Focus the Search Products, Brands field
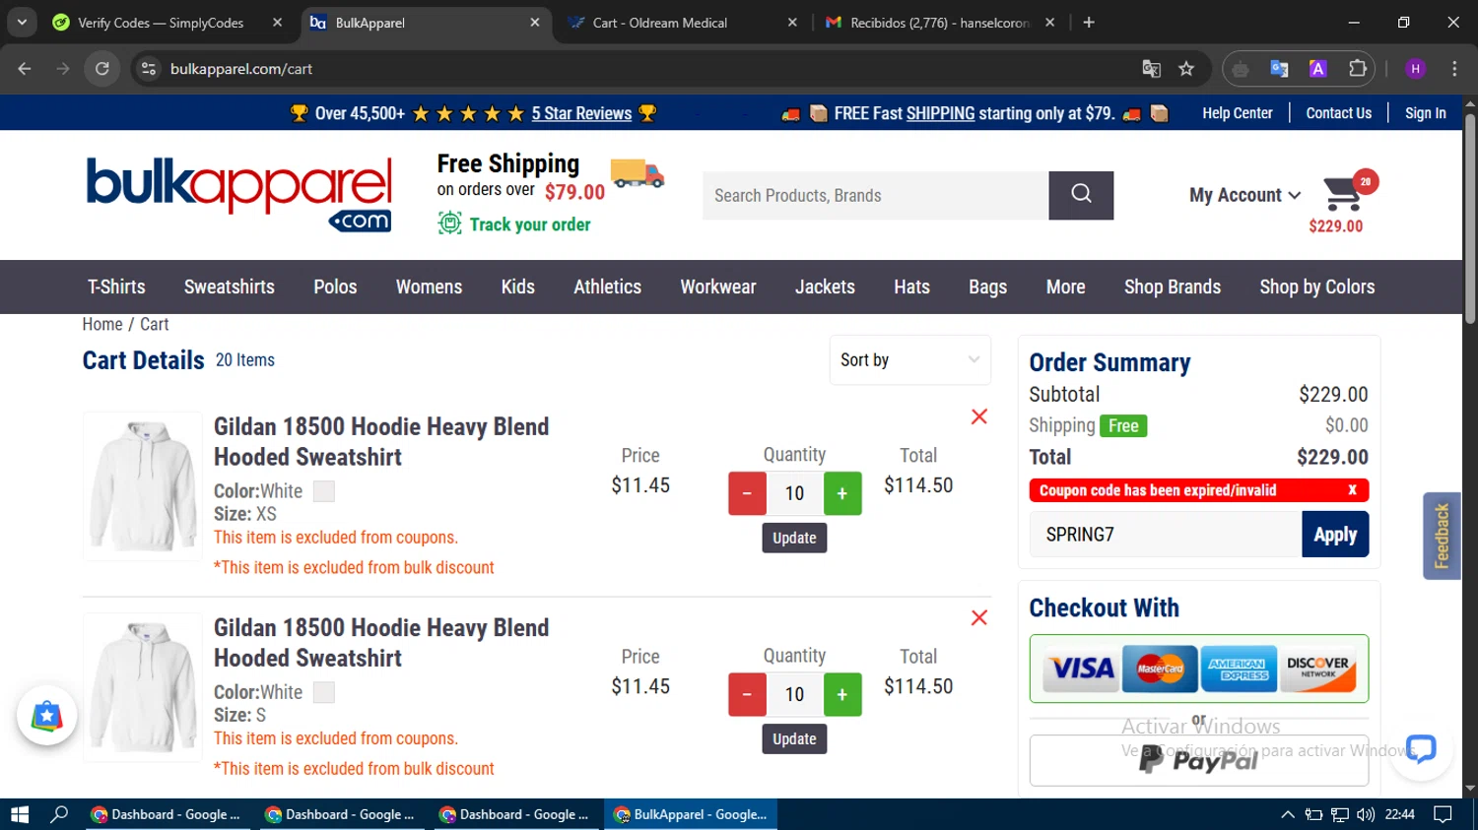The image size is (1478, 830). (x=875, y=195)
